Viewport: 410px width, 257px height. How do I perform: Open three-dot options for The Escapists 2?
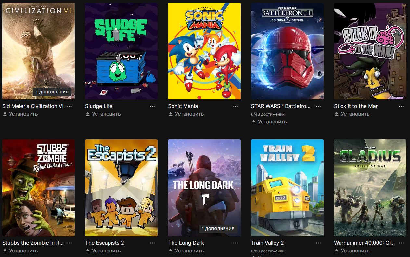coord(152,243)
